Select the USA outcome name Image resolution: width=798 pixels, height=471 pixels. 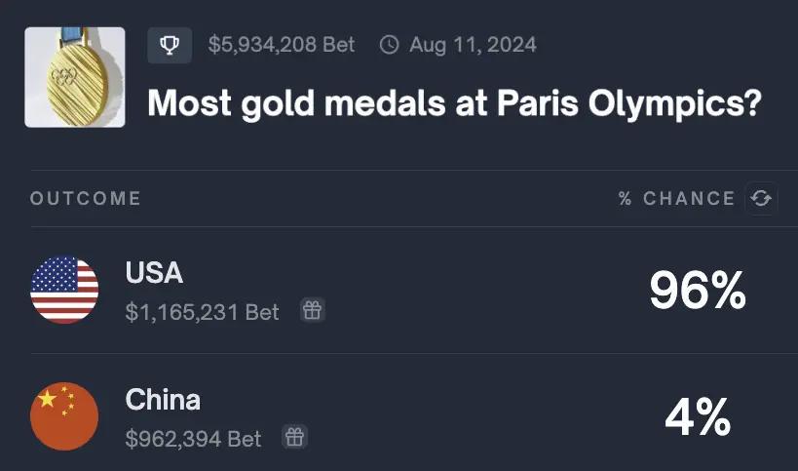pos(154,273)
